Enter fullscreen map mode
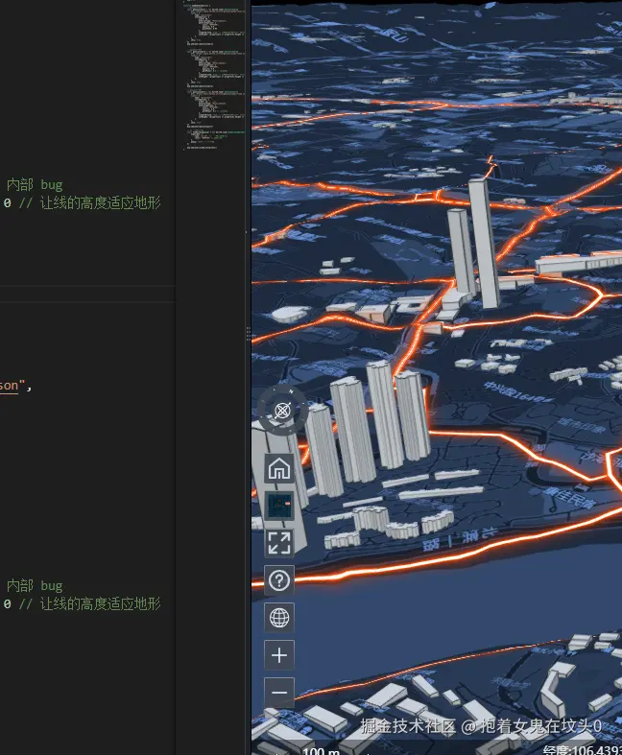This screenshot has width=622, height=755. [279, 543]
